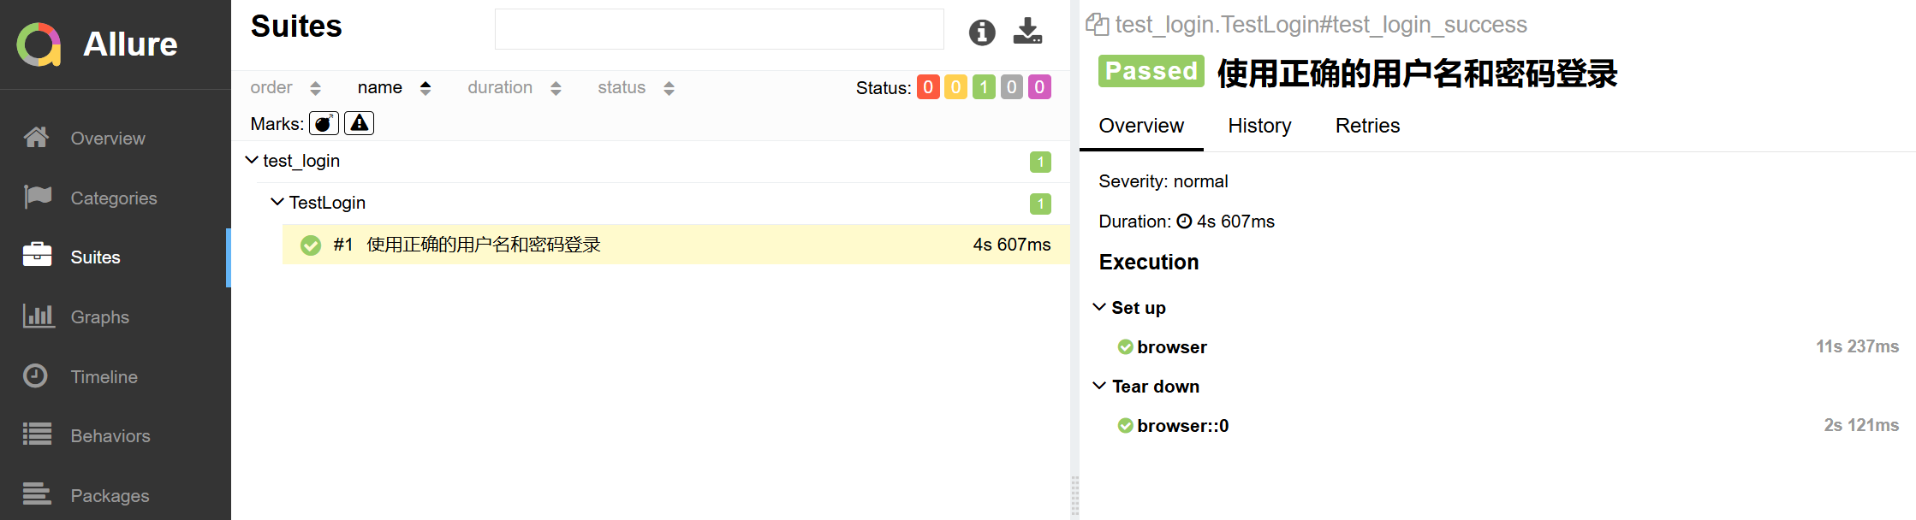Copy test full name clipboard icon
This screenshot has width=1916, height=520.
[x=1097, y=25]
